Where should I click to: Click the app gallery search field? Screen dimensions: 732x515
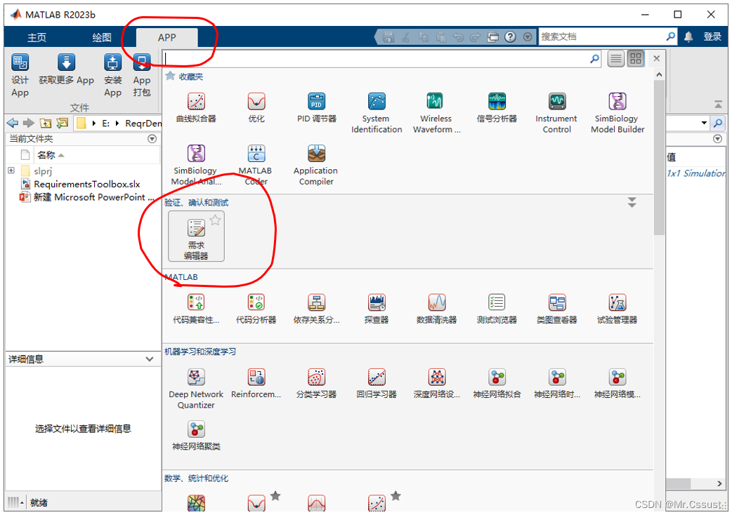tap(376, 59)
